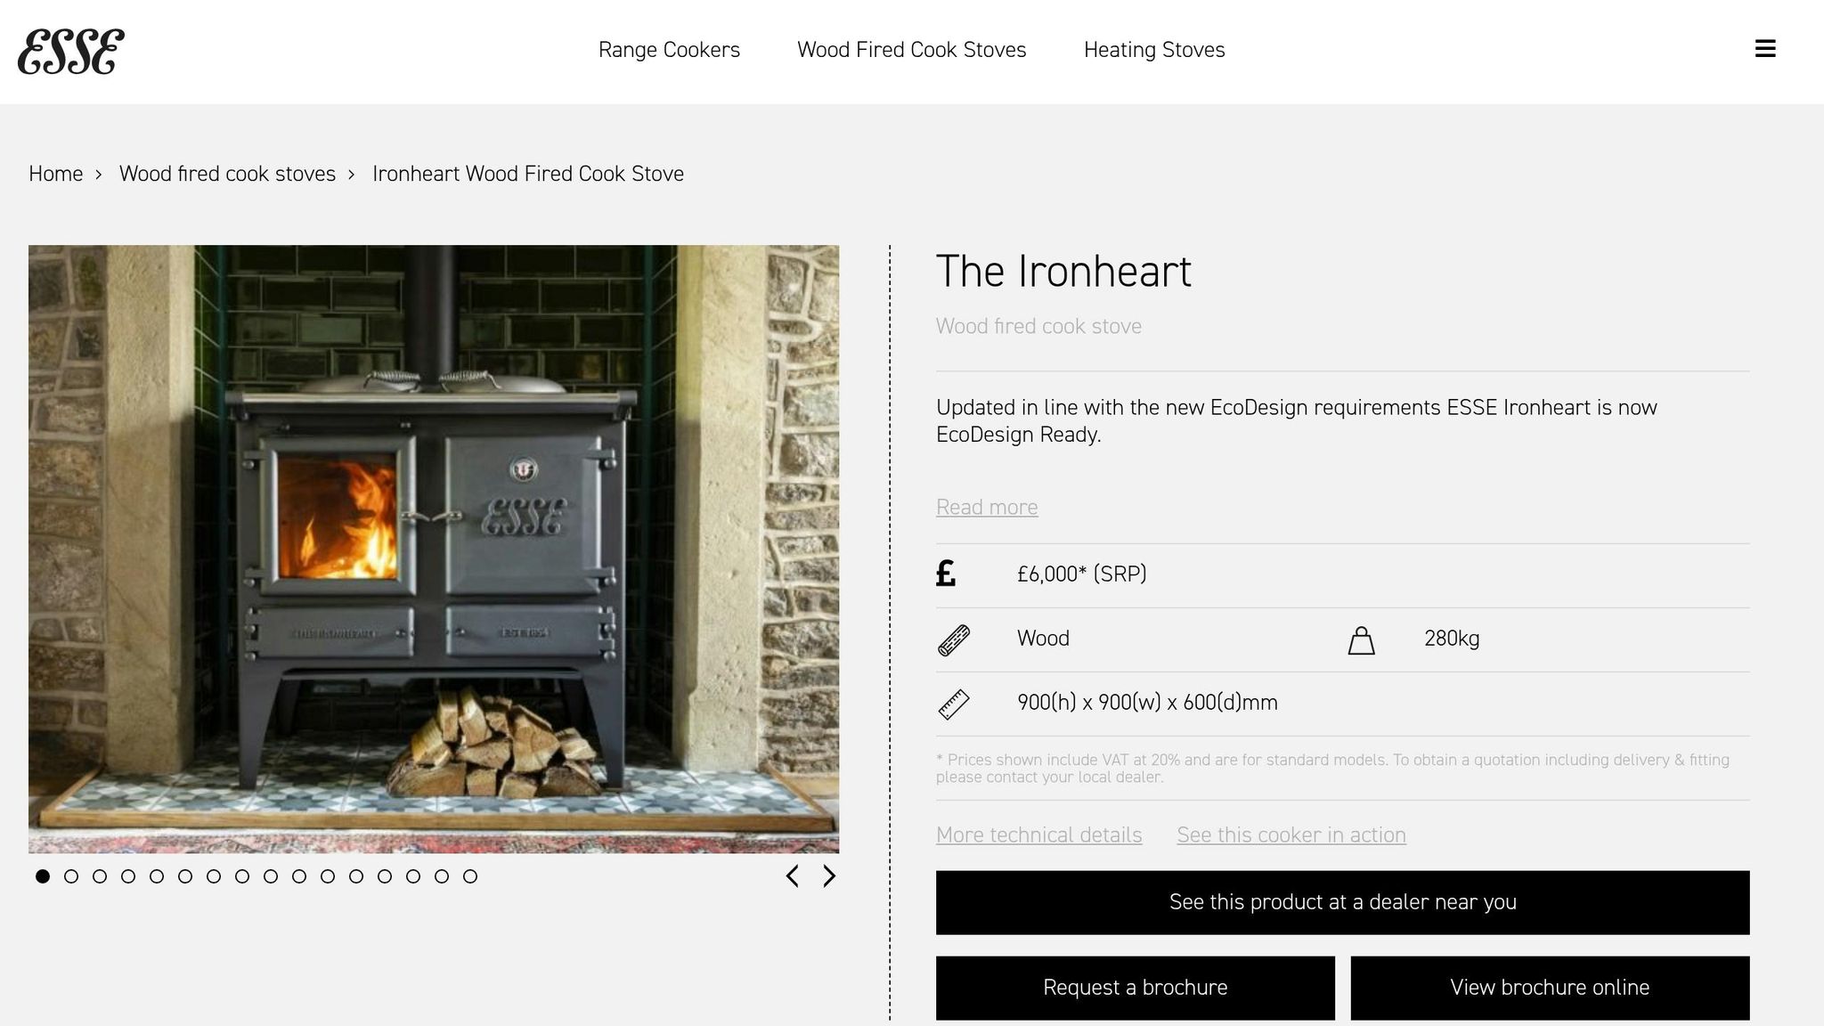Screen dimensions: 1824x1026
Task: Click the pound price icon
Action: coord(946,574)
